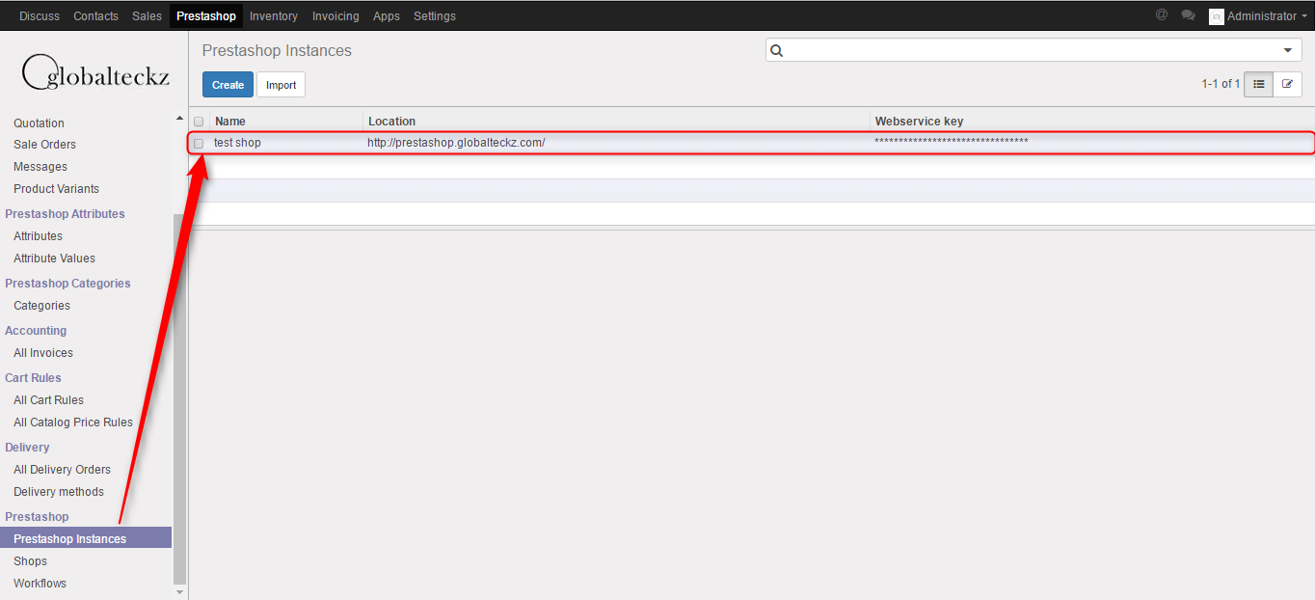Screen dimensions: 1315x600
Task: Check the test shop row checkbox
Action: (x=199, y=144)
